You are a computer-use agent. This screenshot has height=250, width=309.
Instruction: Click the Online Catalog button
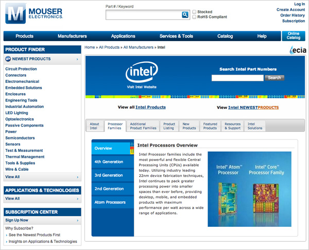[x=294, y=36]
